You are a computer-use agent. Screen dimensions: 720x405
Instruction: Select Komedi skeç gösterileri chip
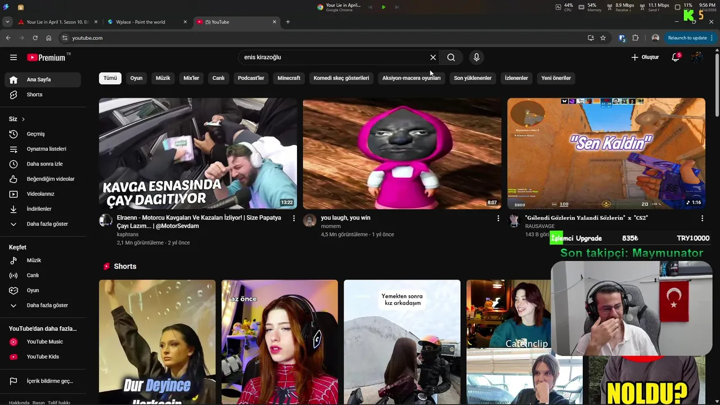click(341, 78)
